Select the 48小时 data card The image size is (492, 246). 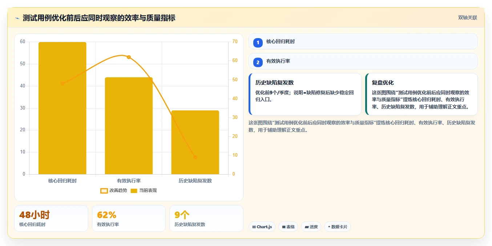[51, 218]
